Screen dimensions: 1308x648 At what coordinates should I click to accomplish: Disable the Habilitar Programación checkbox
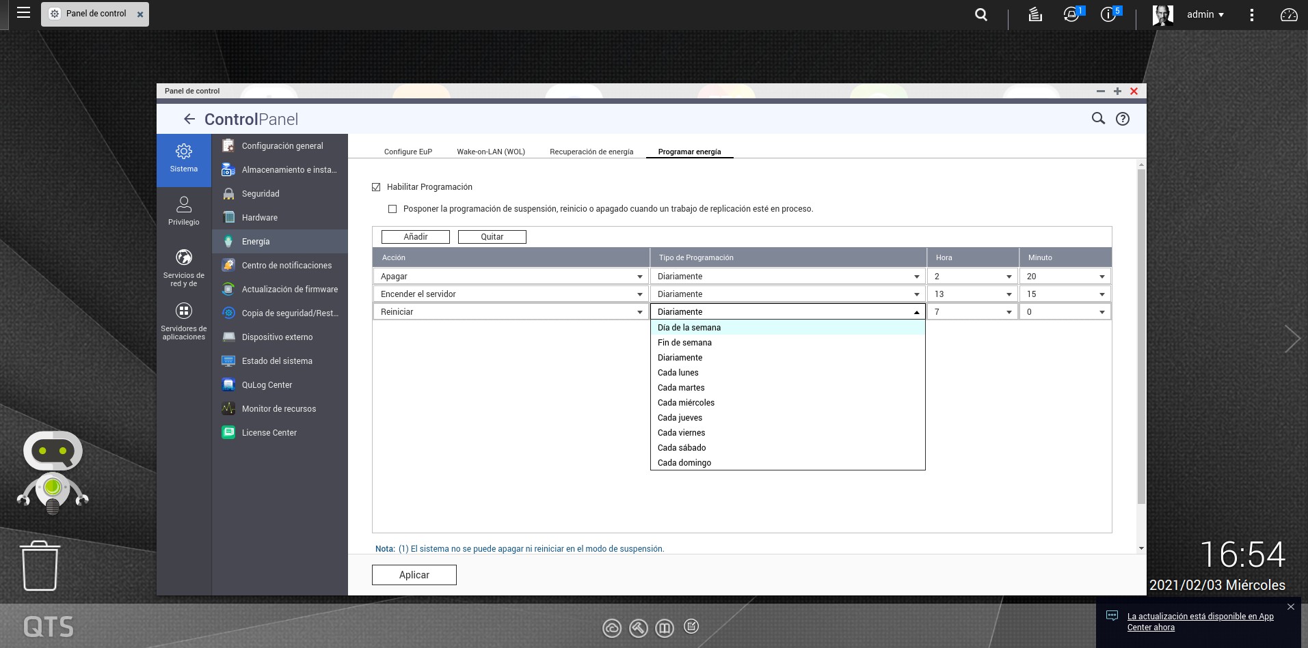(376, 187)
